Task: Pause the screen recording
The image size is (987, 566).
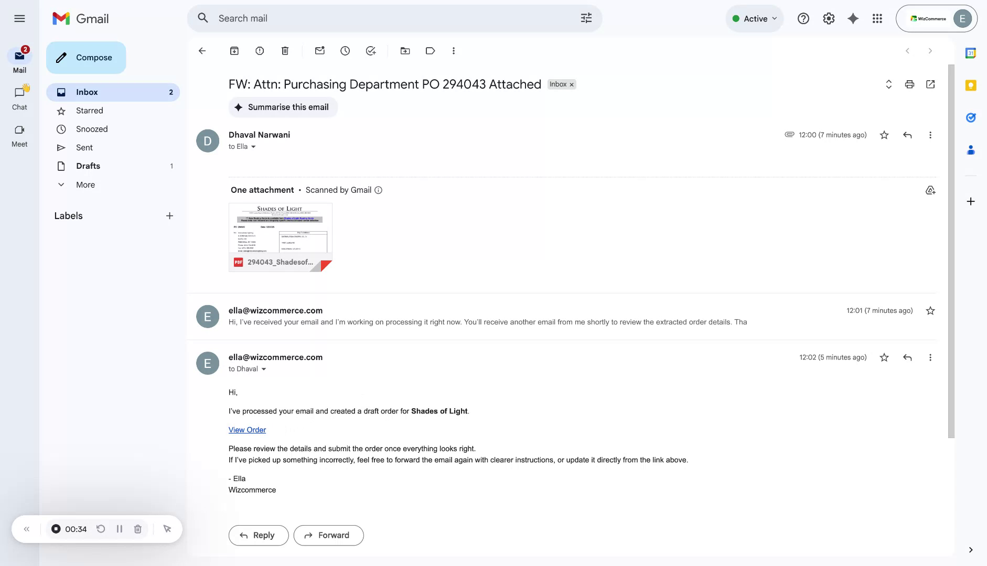Action: pos(119,529)
